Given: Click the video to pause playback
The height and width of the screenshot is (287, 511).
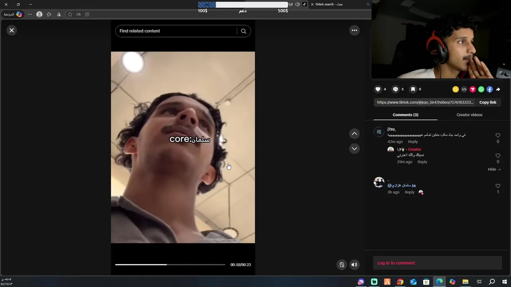Looking at the screenshot, I should 183,147.
